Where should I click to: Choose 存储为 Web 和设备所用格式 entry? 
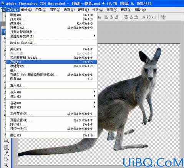51,75
